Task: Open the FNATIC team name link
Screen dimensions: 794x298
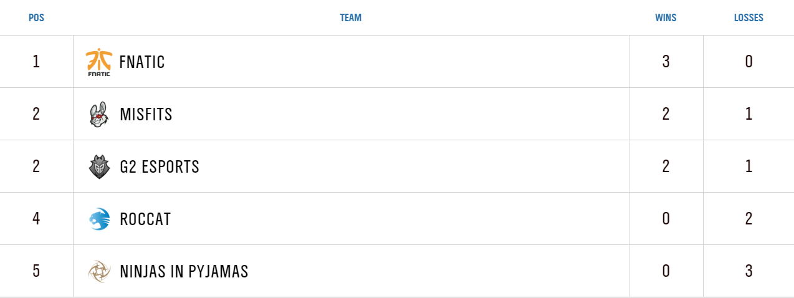Action: 142,62
